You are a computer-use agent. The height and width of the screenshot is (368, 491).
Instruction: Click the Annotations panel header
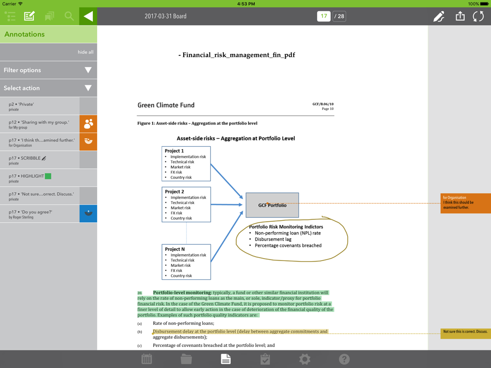click(49, 34)
